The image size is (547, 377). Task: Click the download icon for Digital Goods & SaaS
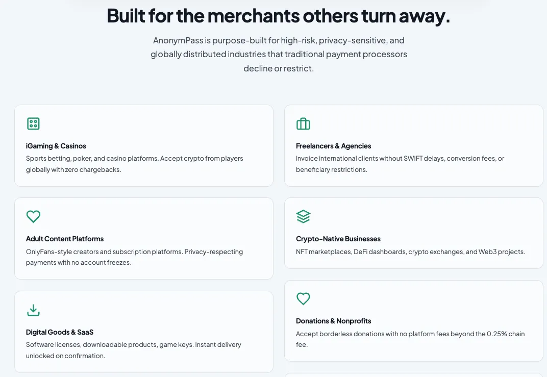34,310
